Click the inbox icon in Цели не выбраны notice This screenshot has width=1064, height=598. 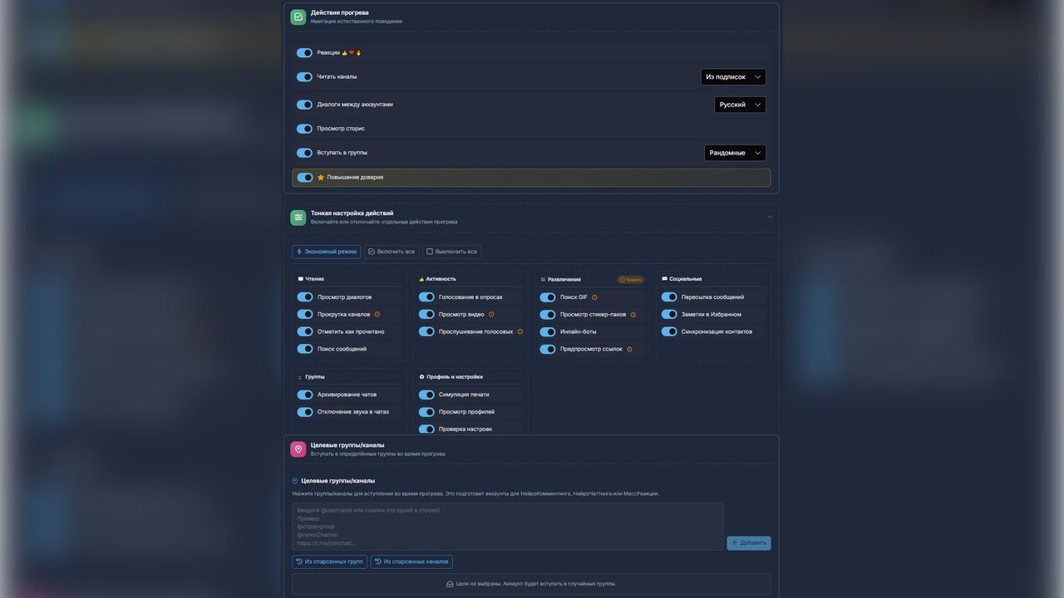pyautogui.click(x=450, y=584)
